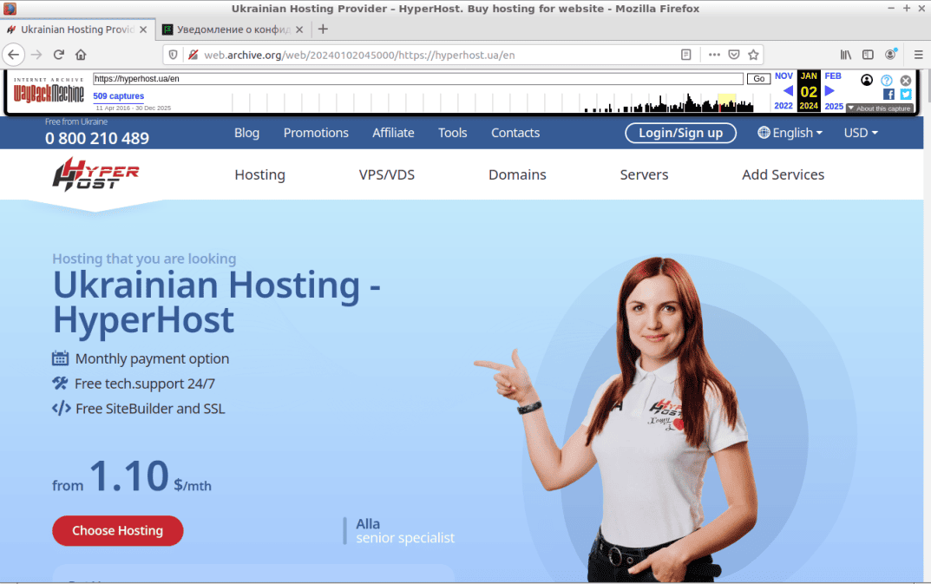Close the Wayback Machine toolbar
Screen dimensions: 931x584
point(906,81)
